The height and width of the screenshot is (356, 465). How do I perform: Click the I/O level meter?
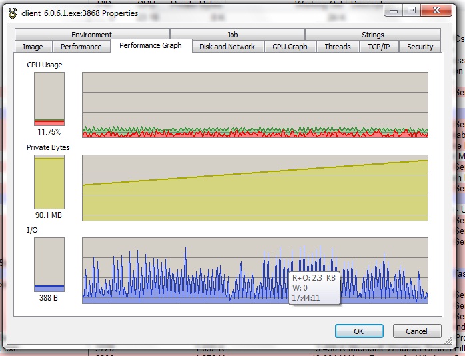click(x=49, y=264)
